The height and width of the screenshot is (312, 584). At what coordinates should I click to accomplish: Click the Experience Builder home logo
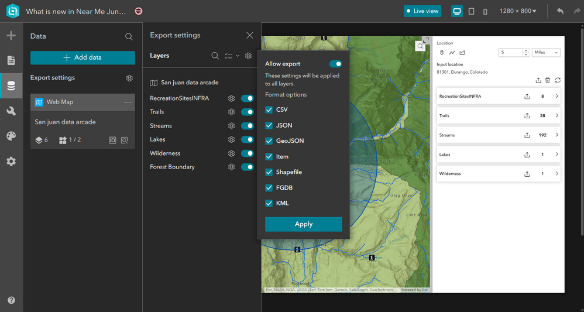pos(12,11)
